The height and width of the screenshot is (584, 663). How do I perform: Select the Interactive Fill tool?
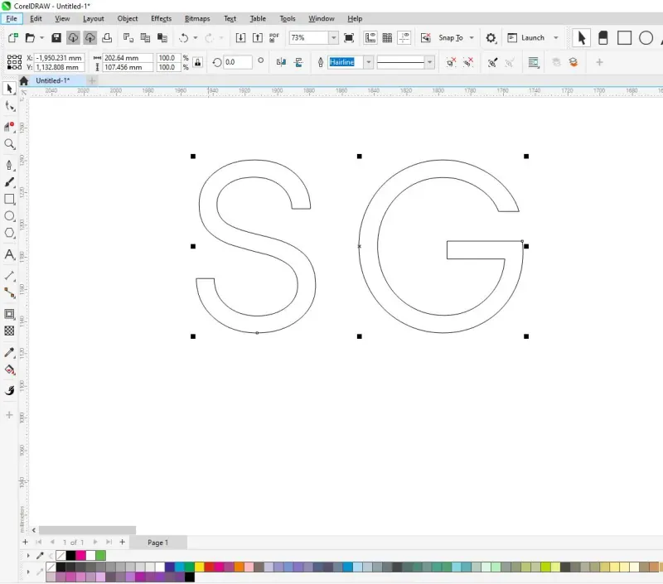coord(9,369)
